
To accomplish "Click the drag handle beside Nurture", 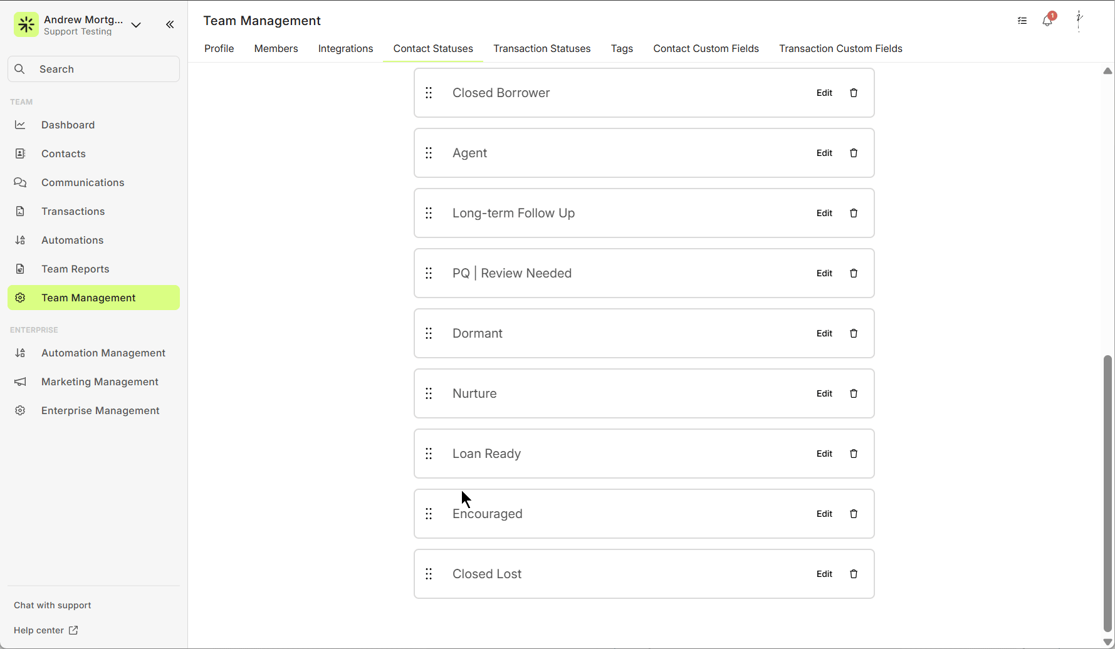I will (429, 393).
